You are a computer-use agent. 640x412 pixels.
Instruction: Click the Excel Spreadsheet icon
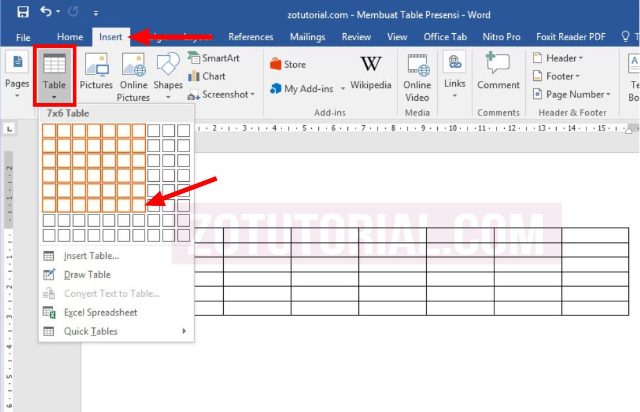49,312
